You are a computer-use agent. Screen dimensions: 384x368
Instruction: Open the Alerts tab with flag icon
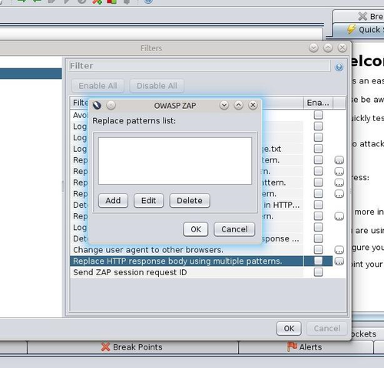(305, 347)
